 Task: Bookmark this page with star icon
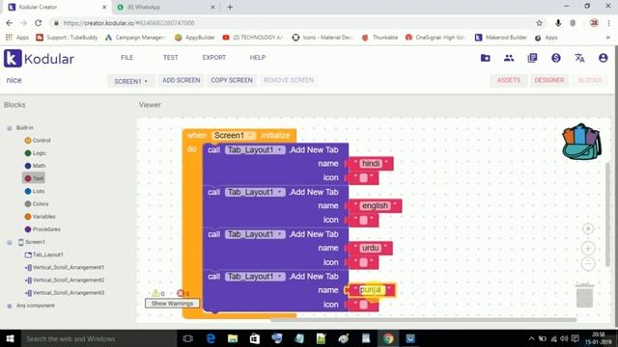[539, 23]
